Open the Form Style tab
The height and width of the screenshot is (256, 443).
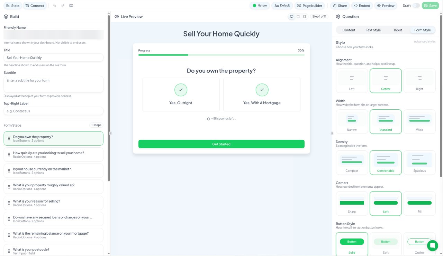[423, 30]
